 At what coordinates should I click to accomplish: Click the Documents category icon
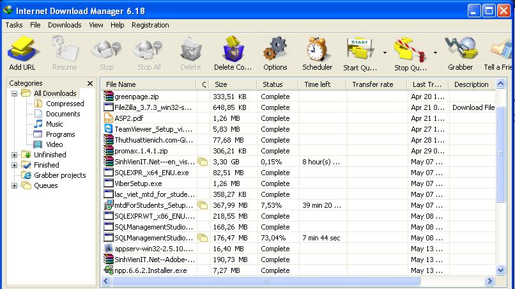38,114
